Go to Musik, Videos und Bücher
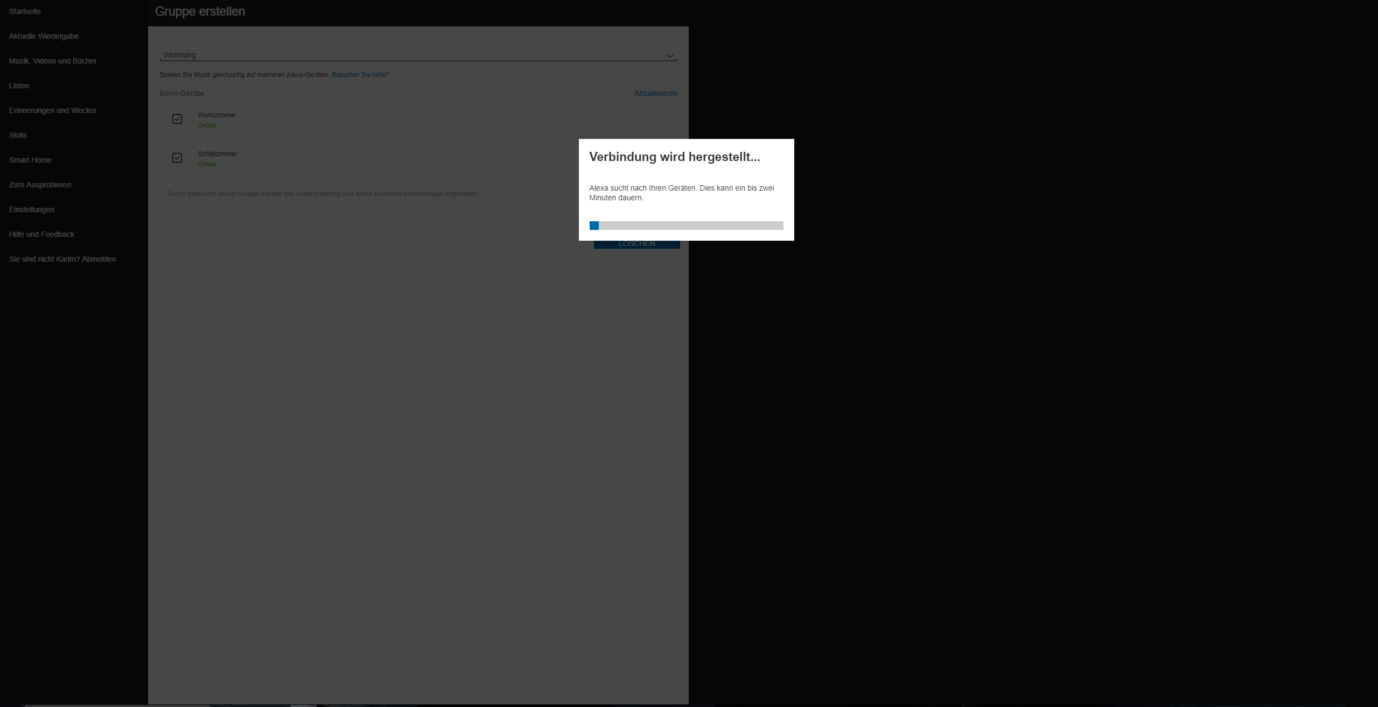 (53, 61)
